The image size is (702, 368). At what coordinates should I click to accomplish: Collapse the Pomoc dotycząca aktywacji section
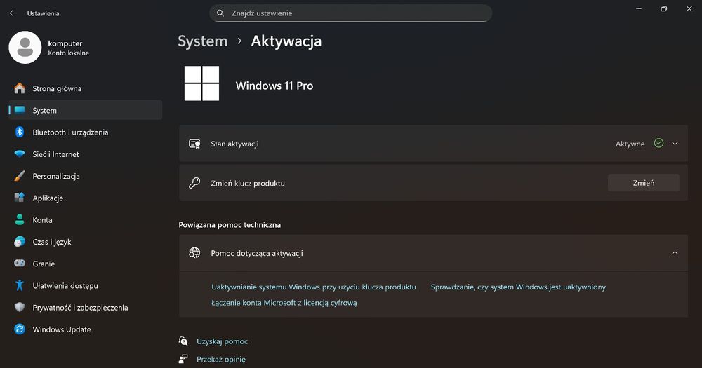[675, 253]
